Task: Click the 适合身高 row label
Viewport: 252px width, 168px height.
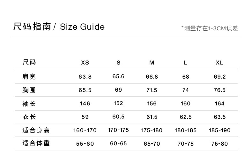Action: [x=36, y=130]
